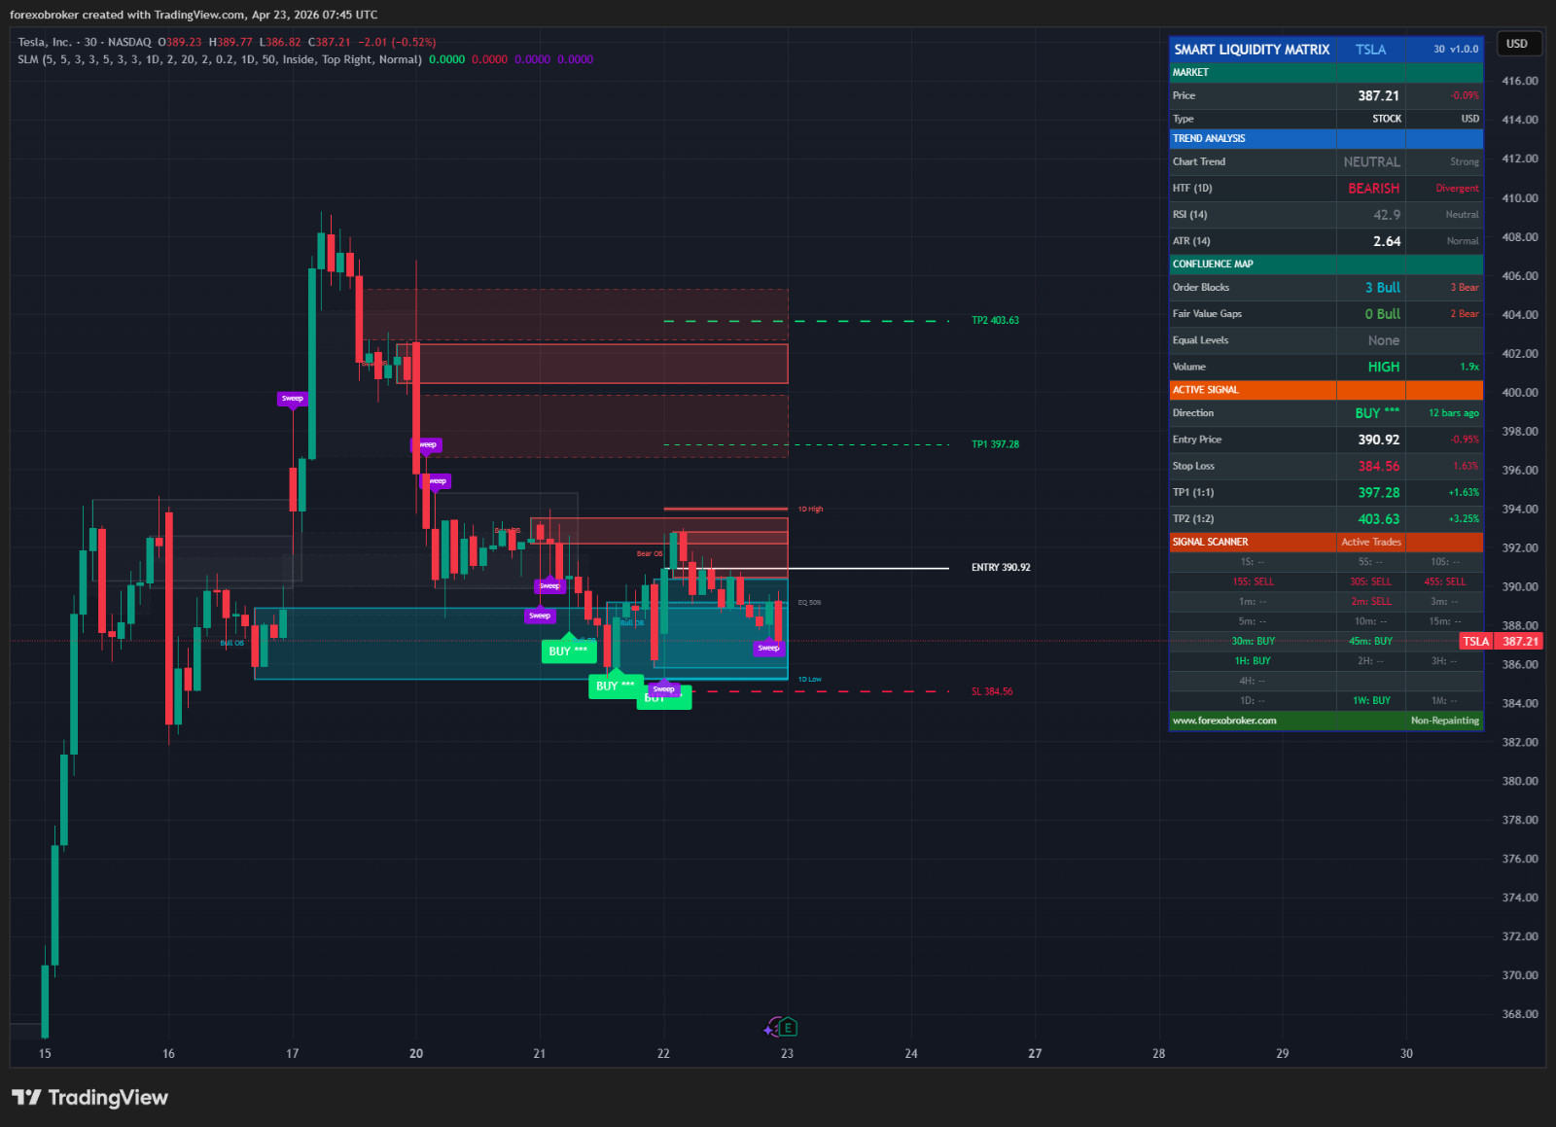Click the '2m: SELL' scanner cell
The height and width of the screenshot is (1127, 1556).
[1370, 602]
